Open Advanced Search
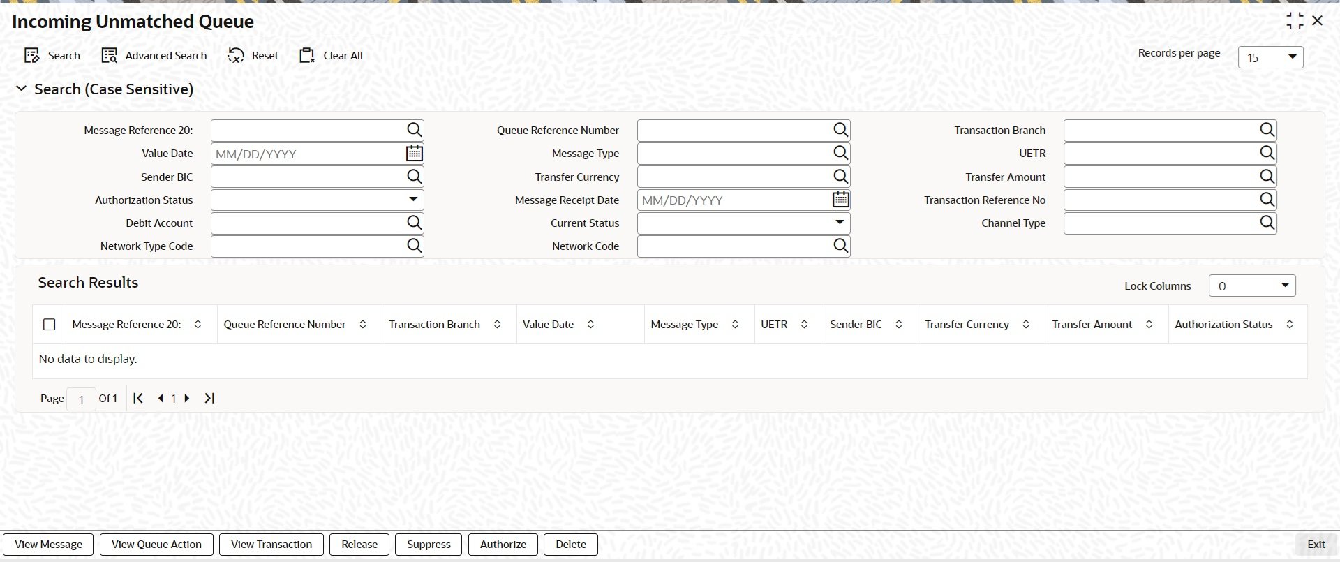1340x562 pixels. click(154, 56)
